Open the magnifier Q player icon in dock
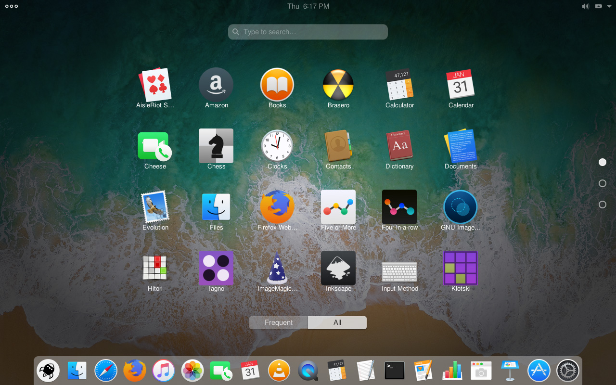Viewport: 616px width, 385px height. (x=308, y=371)
